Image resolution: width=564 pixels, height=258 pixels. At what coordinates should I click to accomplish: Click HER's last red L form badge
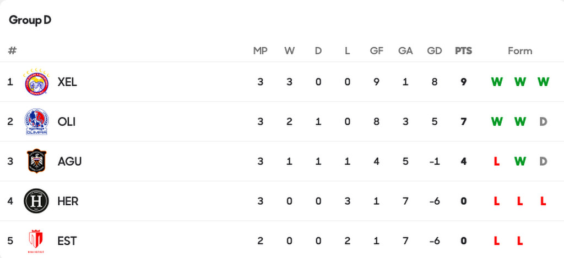[543, 201]
